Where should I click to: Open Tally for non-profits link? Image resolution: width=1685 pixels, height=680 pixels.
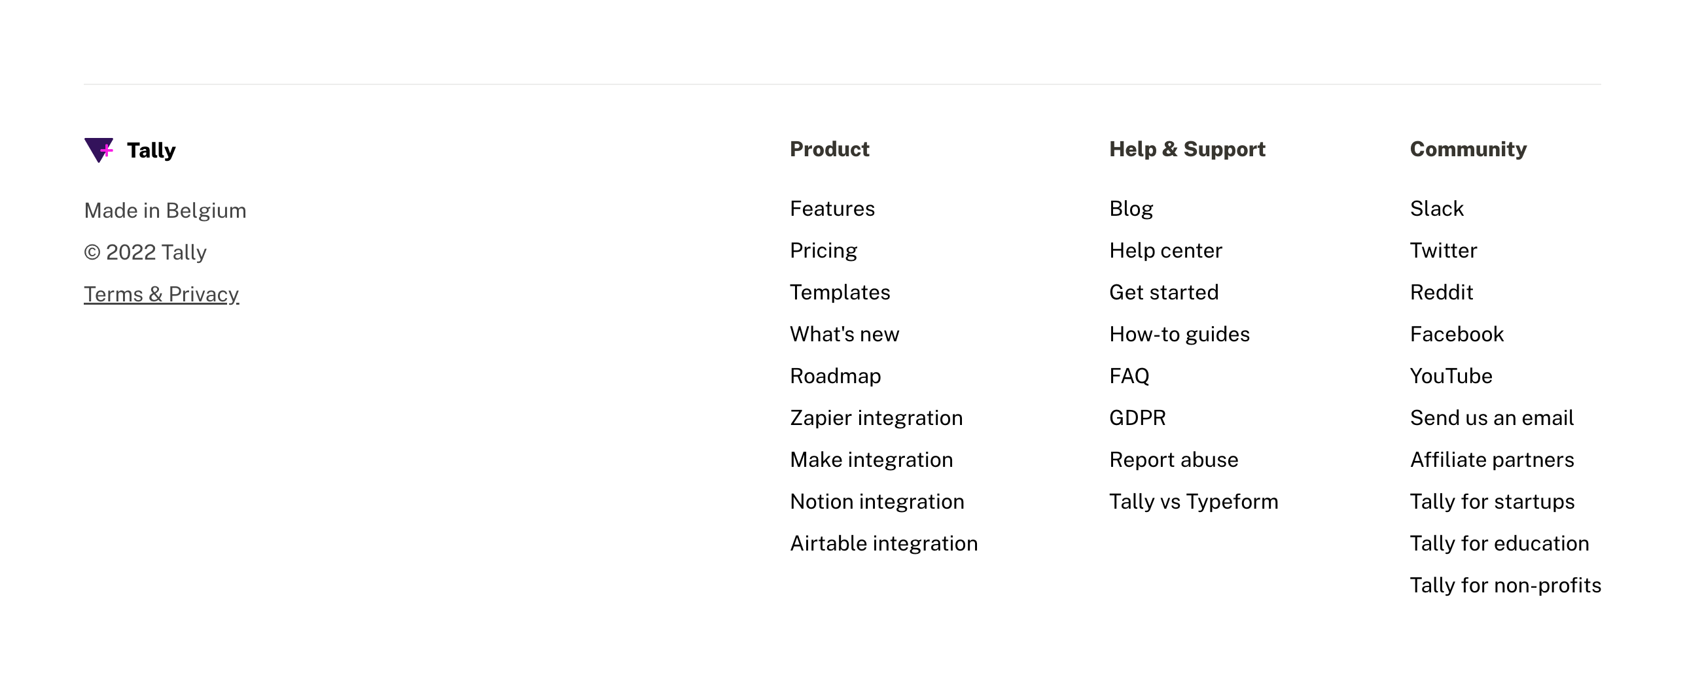[1505, 585]
